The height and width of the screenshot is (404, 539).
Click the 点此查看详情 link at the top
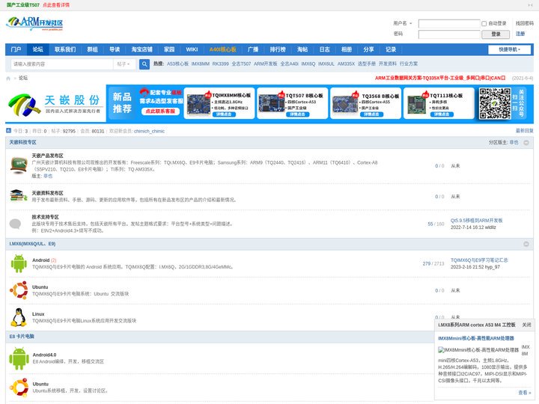pyautogui.click(x=56, y=5)
